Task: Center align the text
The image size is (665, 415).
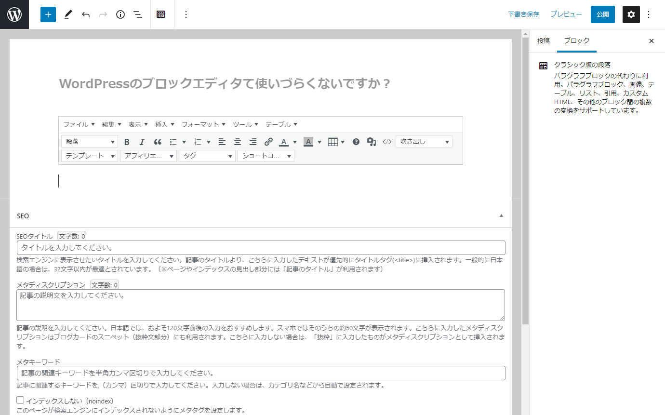Action: [238, 142]
